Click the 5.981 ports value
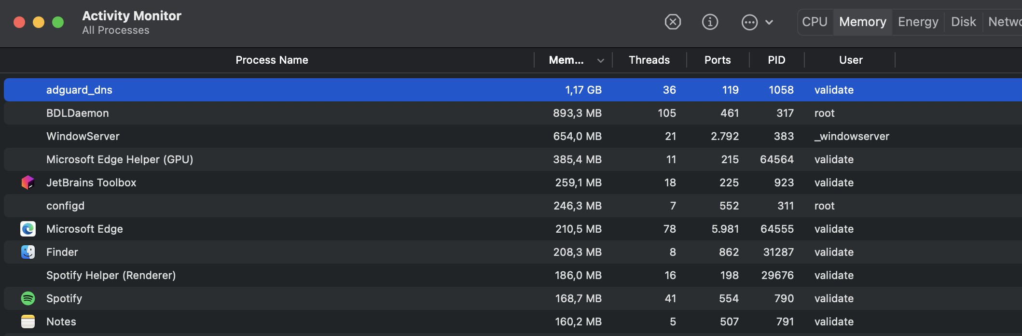Viewport: 1022px width, 336px height. coord(725,229)
